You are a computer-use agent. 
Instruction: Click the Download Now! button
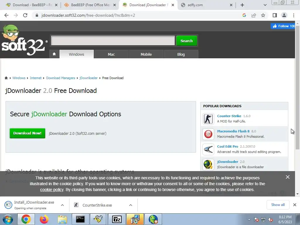pos(27,133)
